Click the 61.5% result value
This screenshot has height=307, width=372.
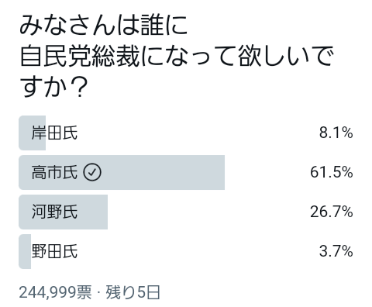332,172
